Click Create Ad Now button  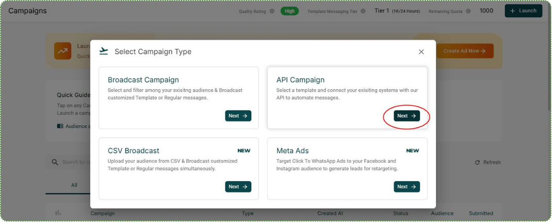tap(465, 51)
